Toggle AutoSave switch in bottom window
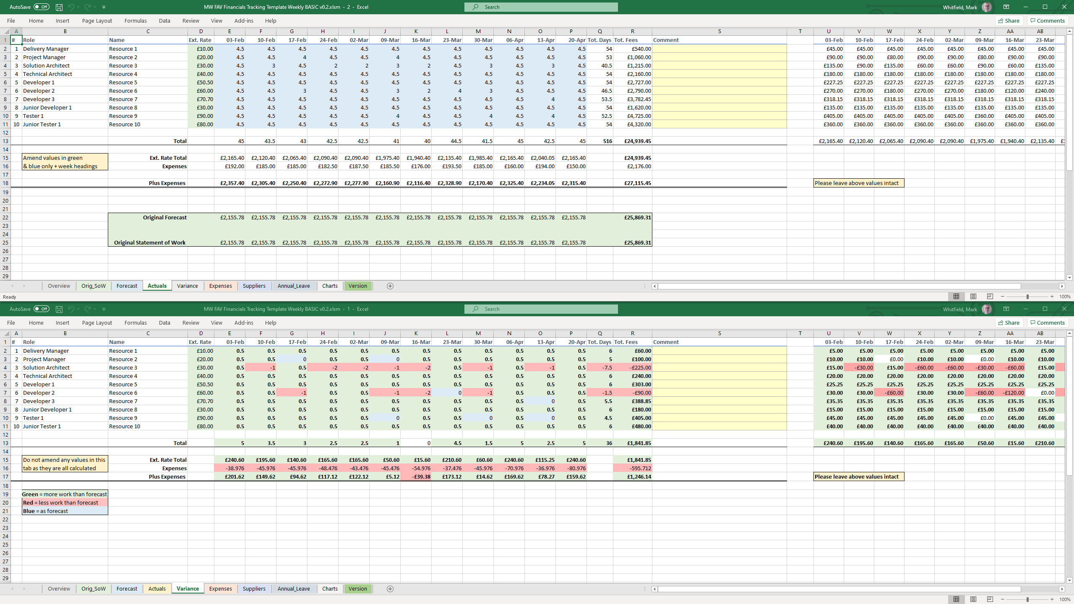 coord(41,309)
